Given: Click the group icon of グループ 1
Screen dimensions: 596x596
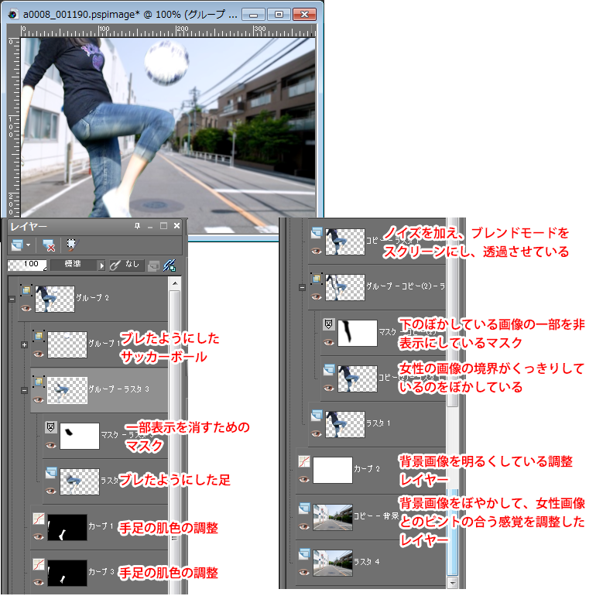Looking at the screenshot, I should [39, 336].
